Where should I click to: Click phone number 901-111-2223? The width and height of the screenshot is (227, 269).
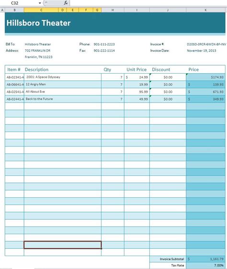coord(104,44)
